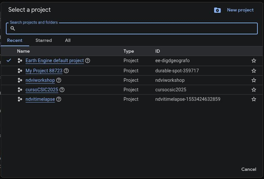Star the ndvitimelapse project

(x=254, y=99)
